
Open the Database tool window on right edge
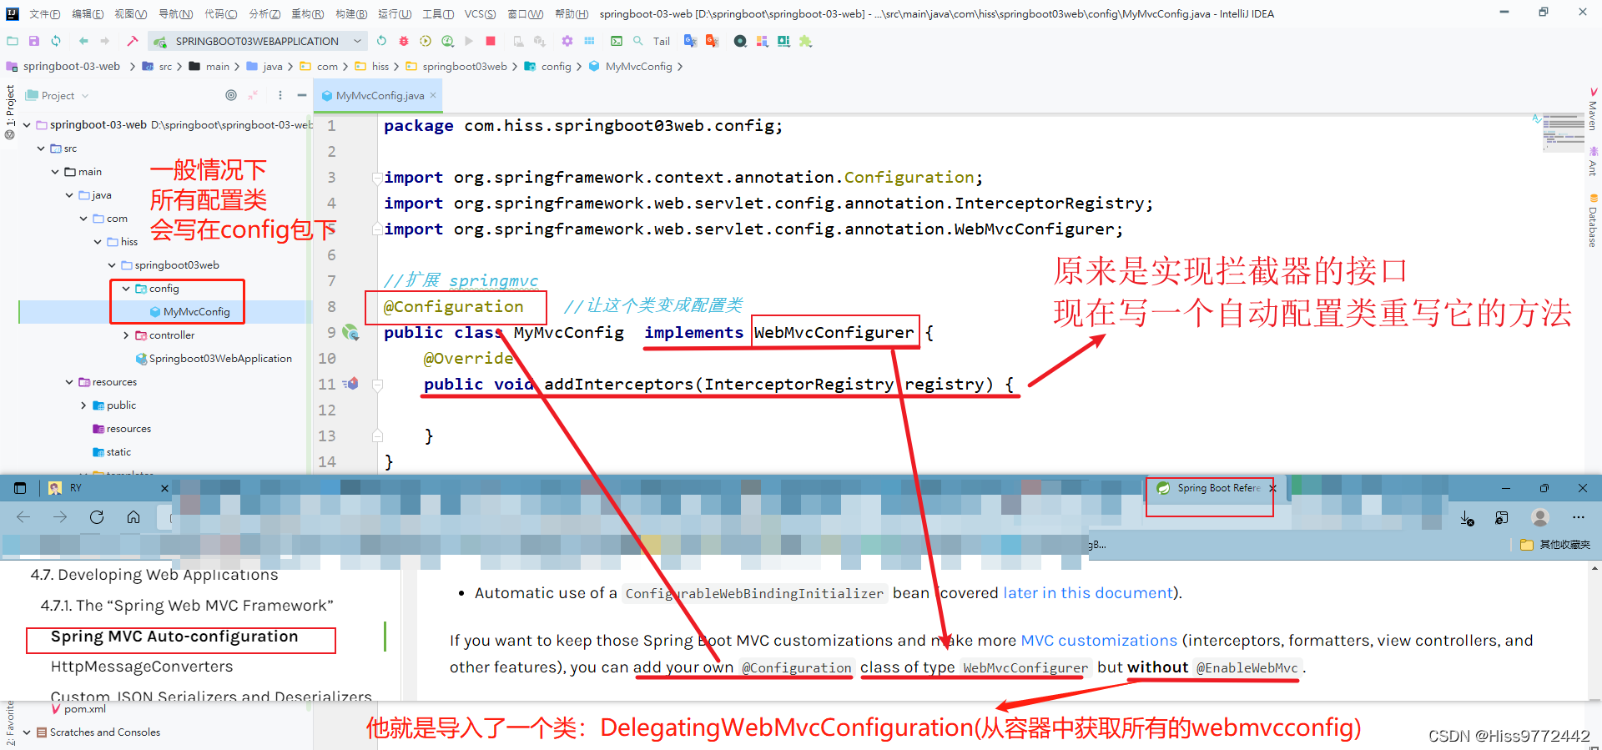[x=1593, y=221]
